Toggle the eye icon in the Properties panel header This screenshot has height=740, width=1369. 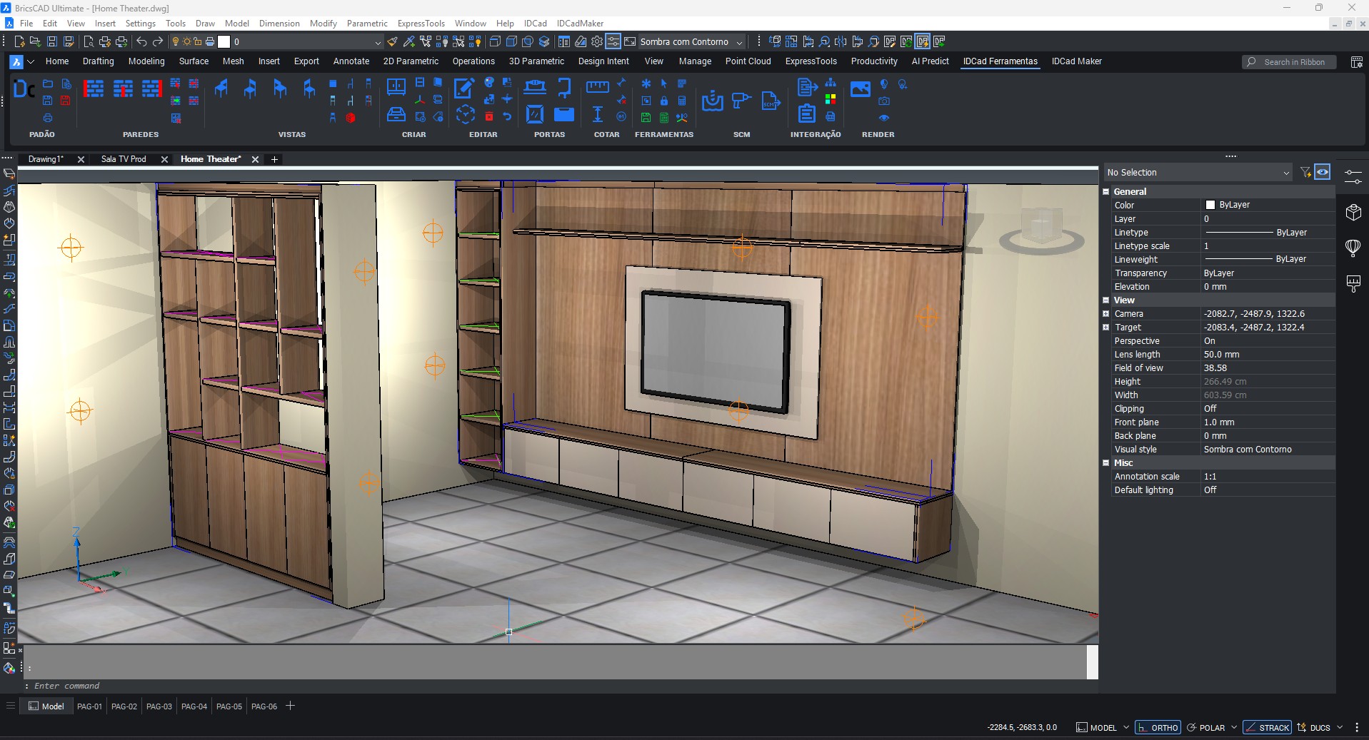[1323, 172]
